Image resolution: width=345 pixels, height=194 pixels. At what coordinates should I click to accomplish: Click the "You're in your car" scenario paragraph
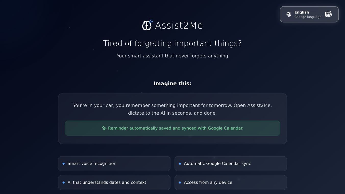[x=172, y=109]
